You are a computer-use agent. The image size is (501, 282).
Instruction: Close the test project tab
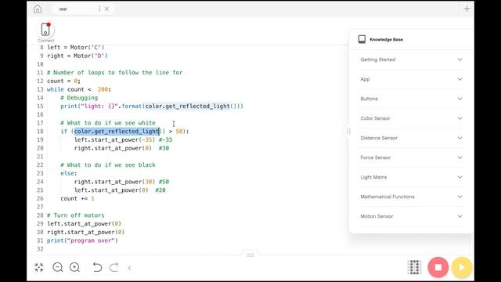[106, 9]
